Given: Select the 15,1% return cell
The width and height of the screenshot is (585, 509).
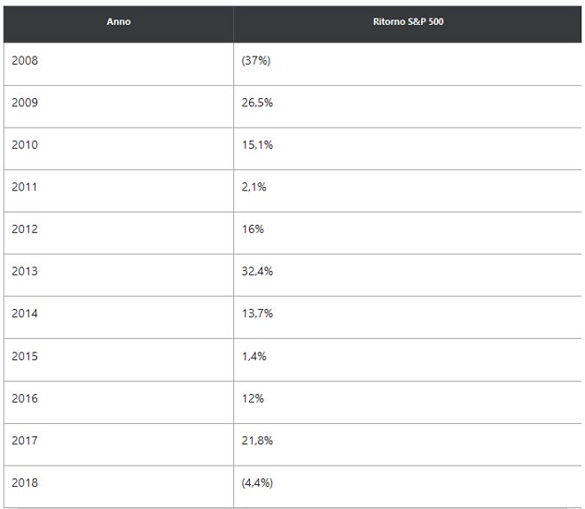Looking at the screenshot, I should [257, 144].
